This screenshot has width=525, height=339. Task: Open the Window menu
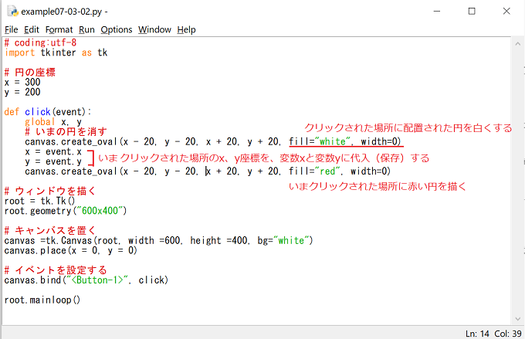coord(154,29)
